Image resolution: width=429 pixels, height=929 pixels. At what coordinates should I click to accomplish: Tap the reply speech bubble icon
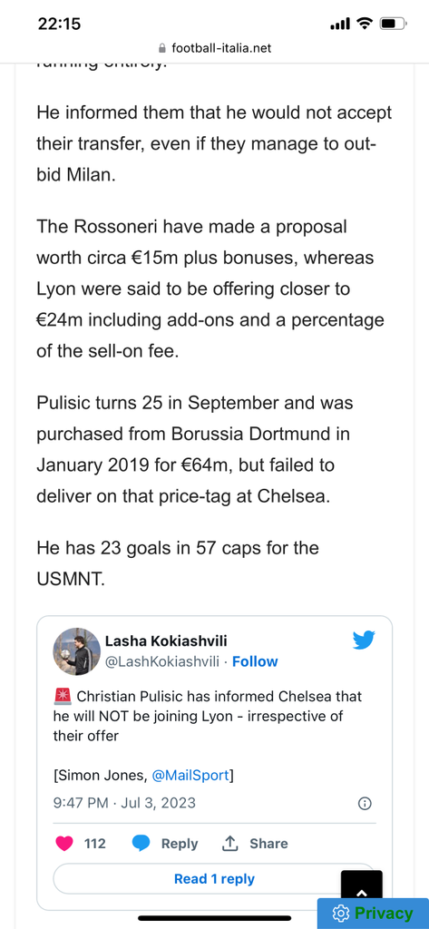tap(141, 843)
